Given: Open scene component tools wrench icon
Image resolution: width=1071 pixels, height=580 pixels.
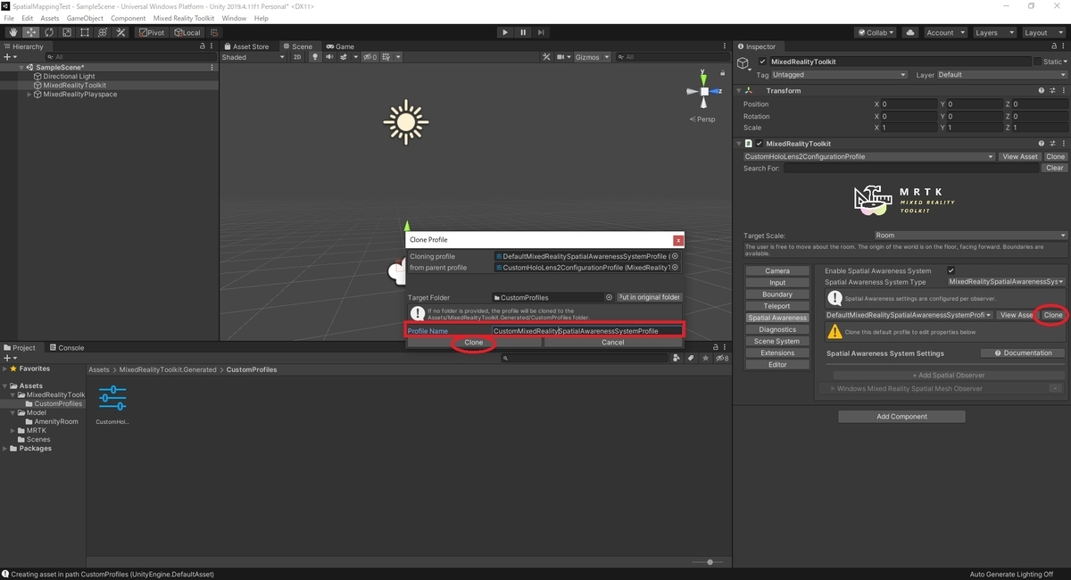Looking at the screenshot, I should [x=546, y=57].
